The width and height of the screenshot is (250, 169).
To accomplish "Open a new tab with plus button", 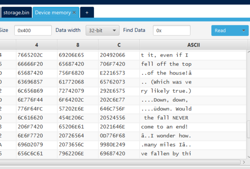I will (87, 12).
